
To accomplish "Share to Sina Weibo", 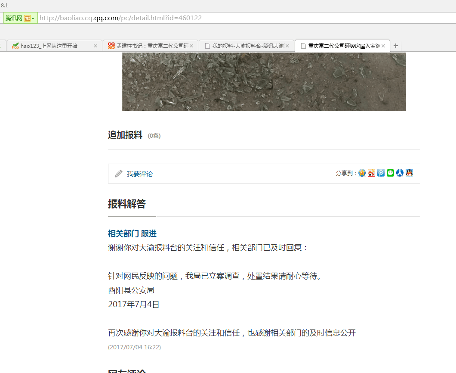I will [x=372, y=173].
